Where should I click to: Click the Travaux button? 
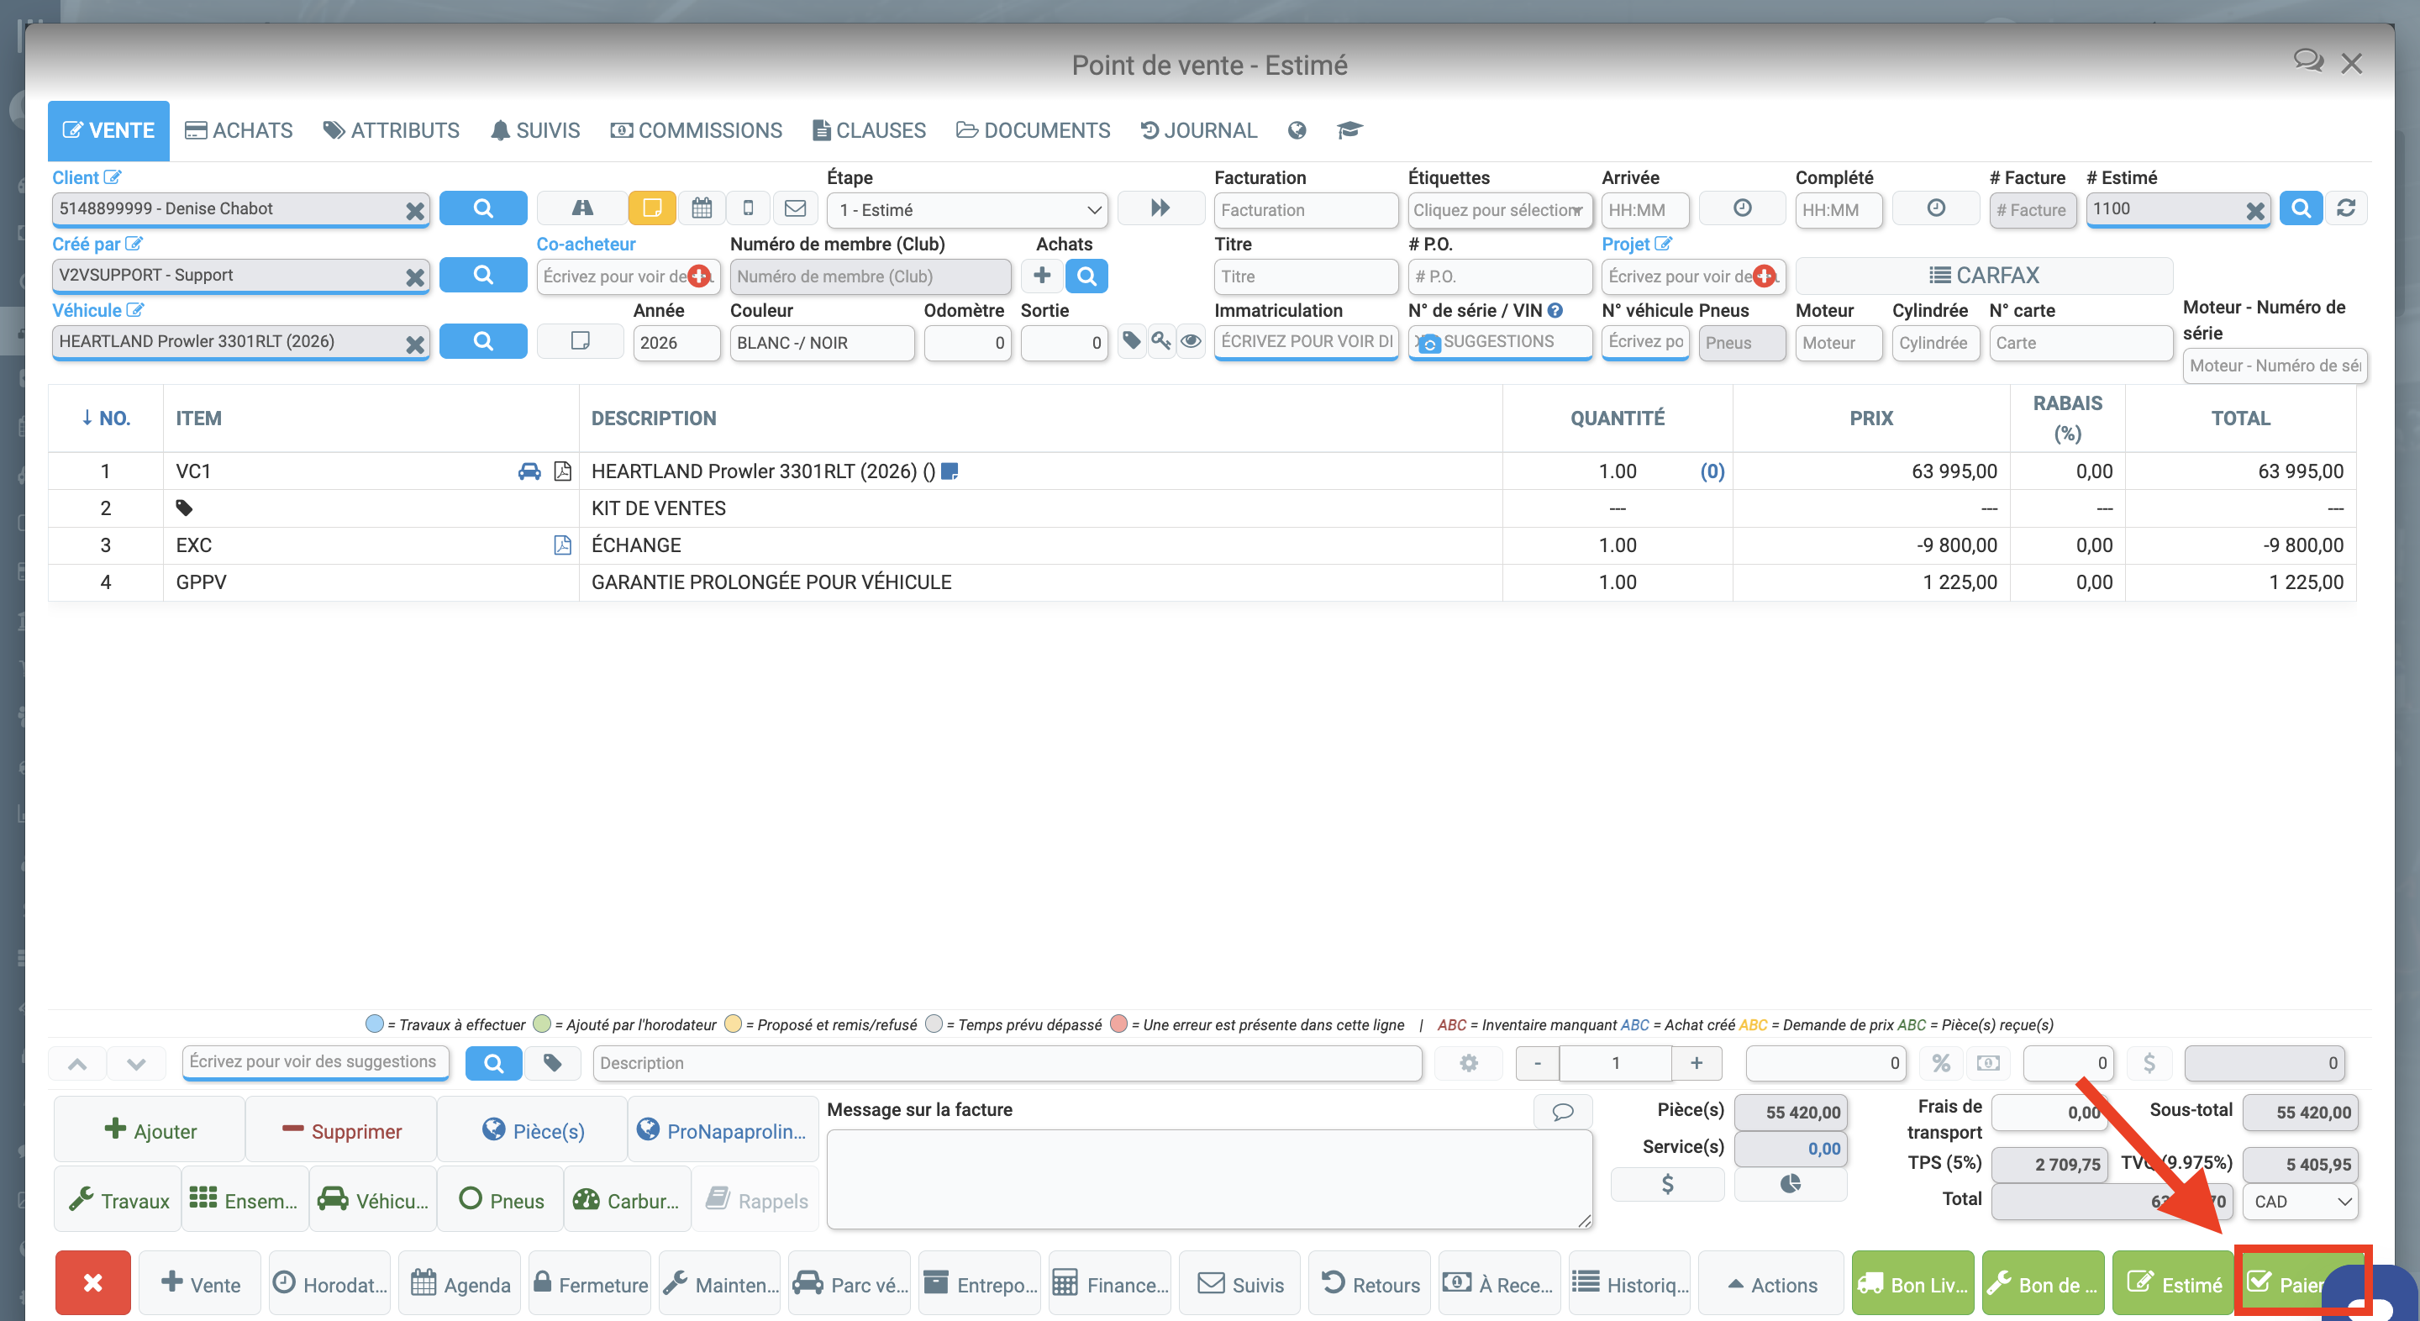pos(118,1200)
